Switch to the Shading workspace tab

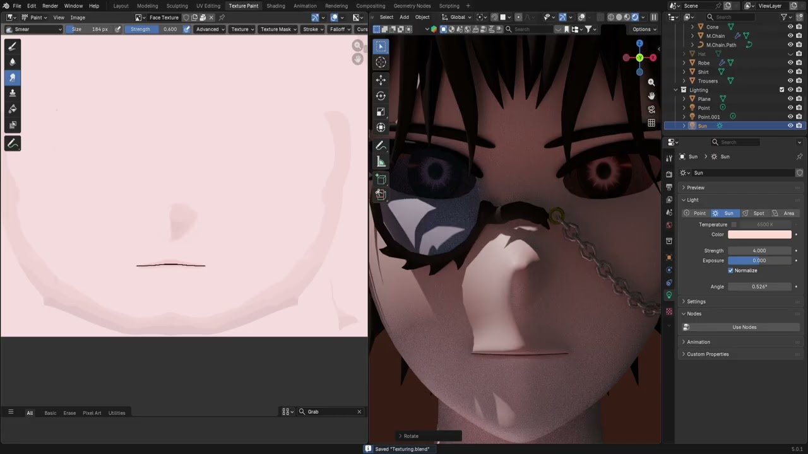(276, 6)
